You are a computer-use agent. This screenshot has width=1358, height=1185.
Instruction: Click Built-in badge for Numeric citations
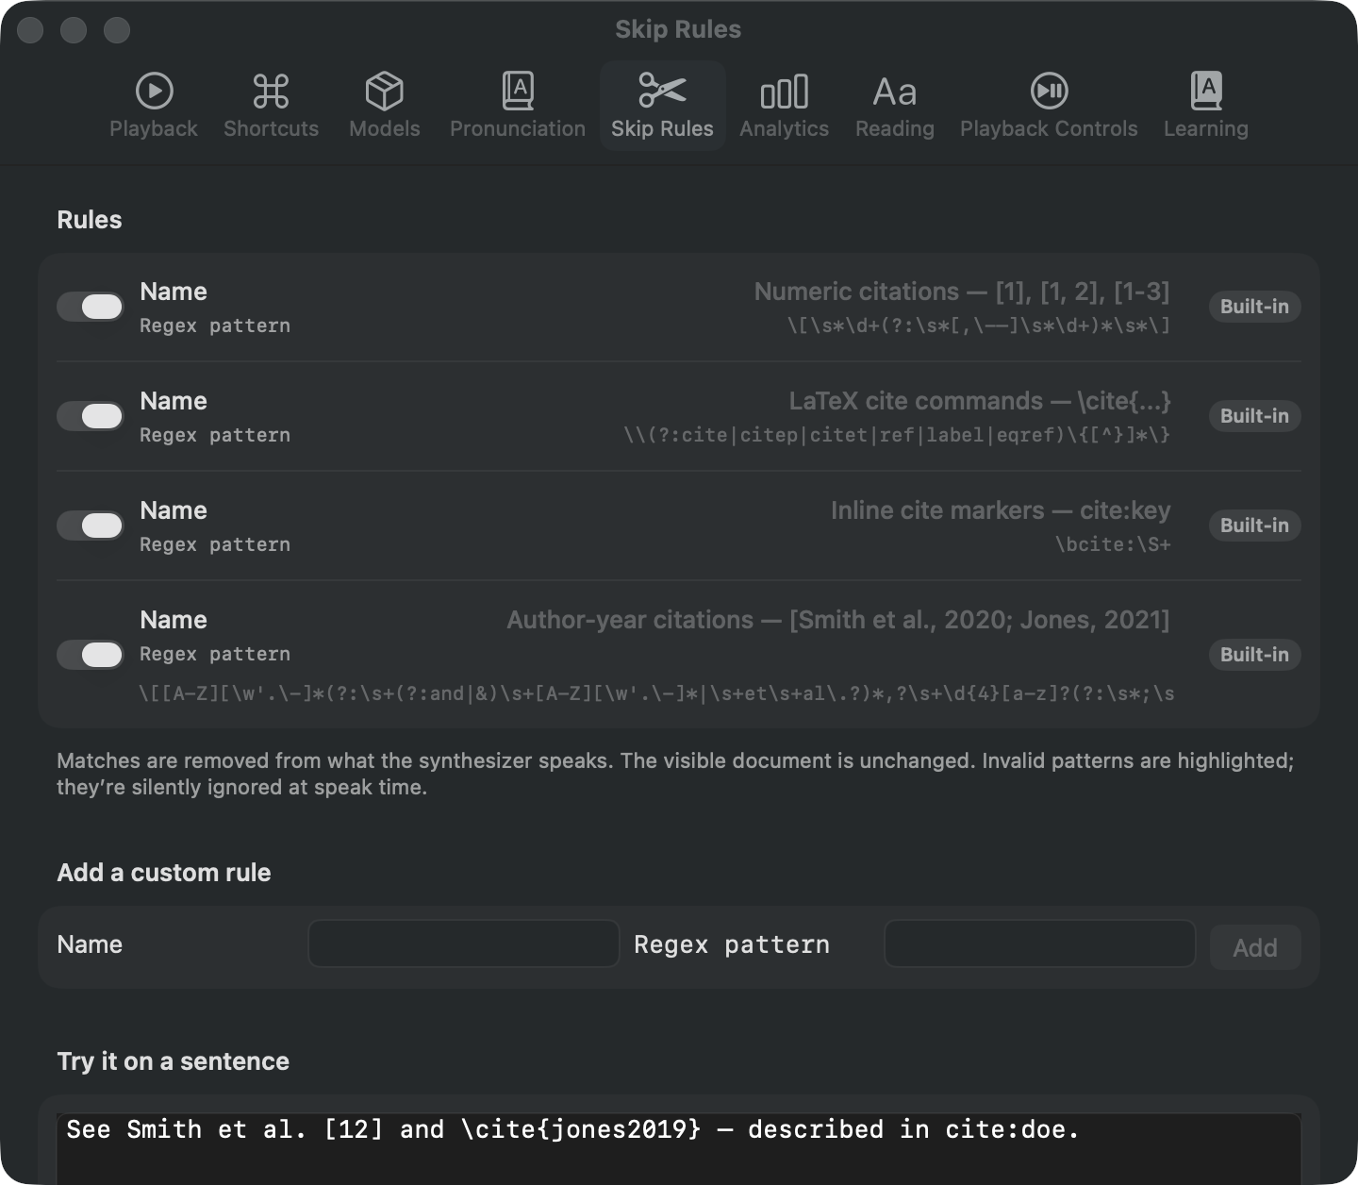tap(1254, 307)
